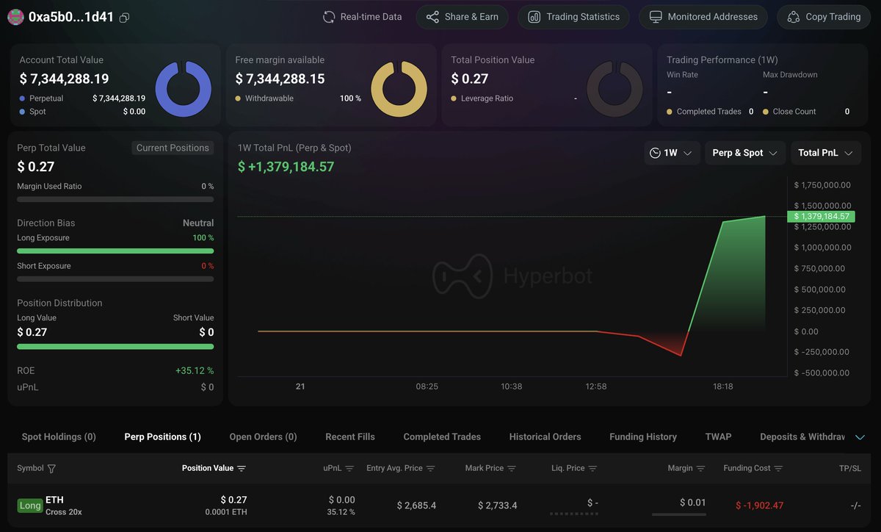Open the 1W time range dropdown

coord(671,153)
